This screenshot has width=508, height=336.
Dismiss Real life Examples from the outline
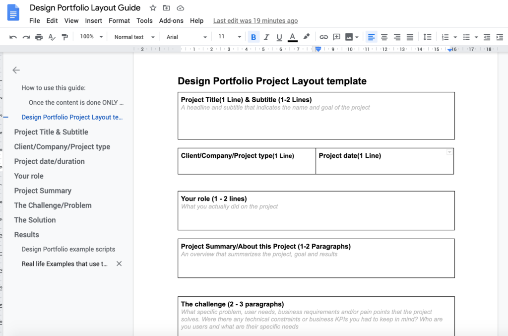[119, 264]
